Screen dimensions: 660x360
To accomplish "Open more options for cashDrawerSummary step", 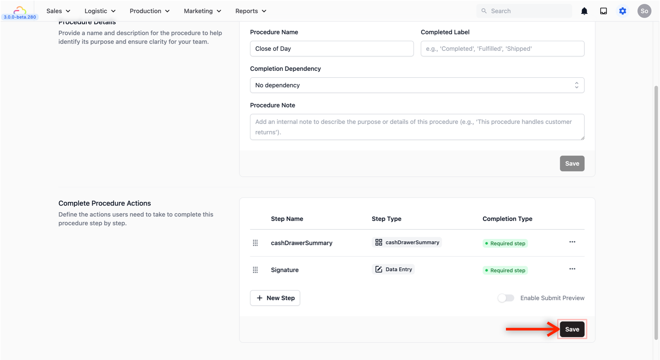I will [572, 242].
